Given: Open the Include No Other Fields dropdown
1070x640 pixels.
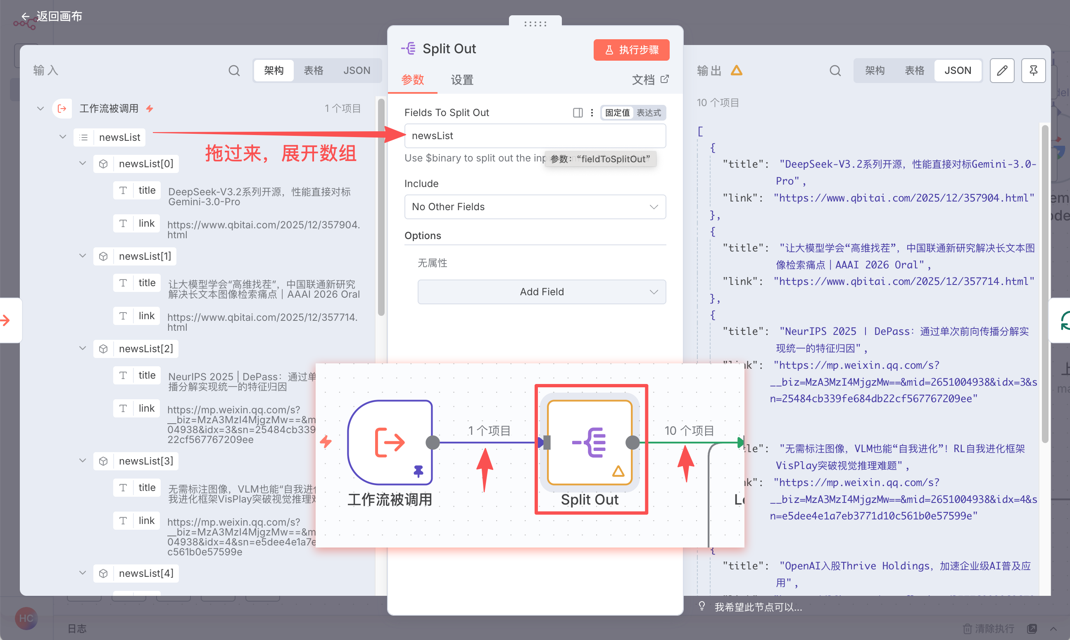Looking at the screenshot, I should [x=535, y=206].
